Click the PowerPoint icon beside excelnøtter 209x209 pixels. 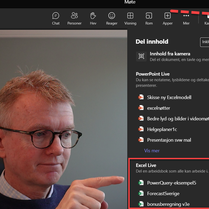(141, 108)
